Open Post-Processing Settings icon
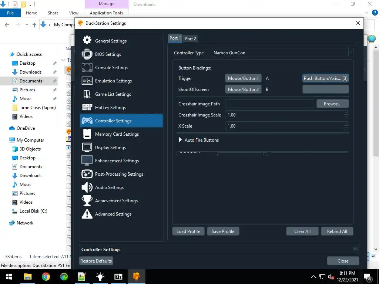Screen dimensions: 379x284 click(x=87, y=174)
